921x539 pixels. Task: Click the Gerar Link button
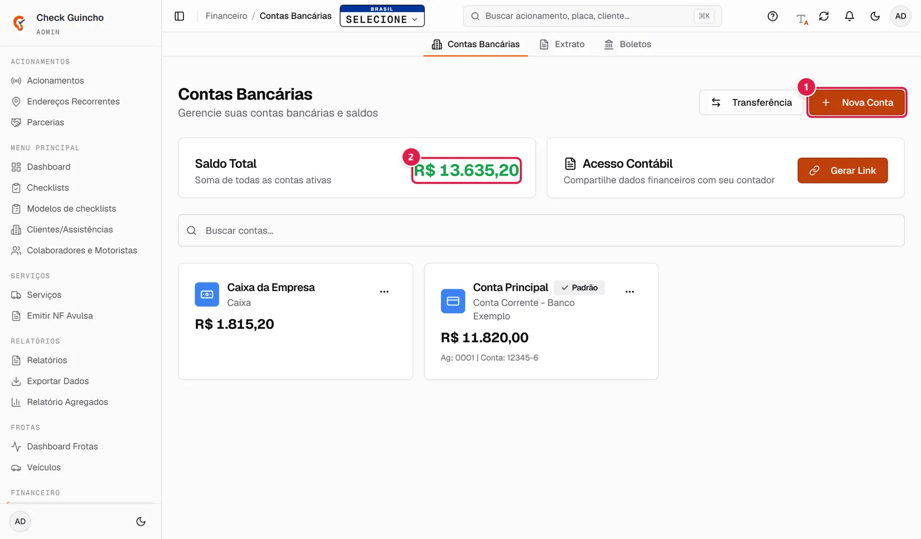(x=843, y=171)
